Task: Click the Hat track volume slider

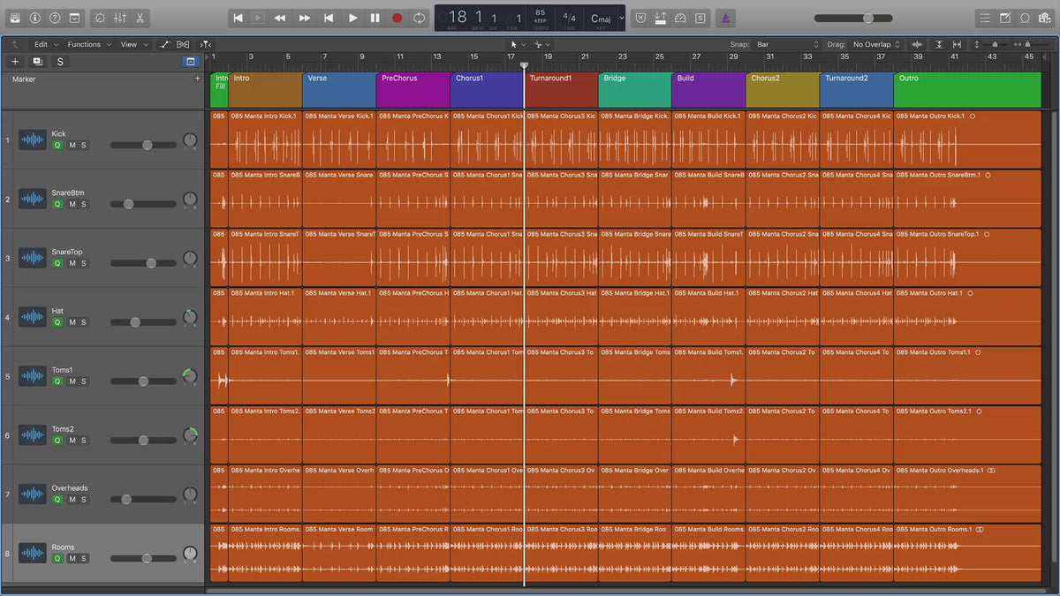Action: coord(135,322)
